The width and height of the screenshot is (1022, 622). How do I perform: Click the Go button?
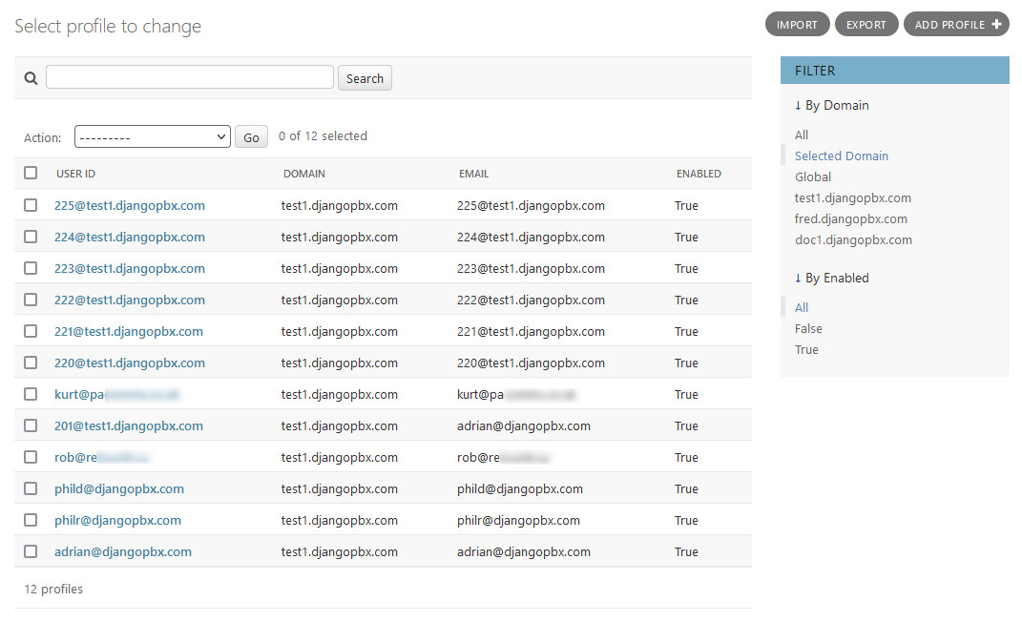click(251, 137)
